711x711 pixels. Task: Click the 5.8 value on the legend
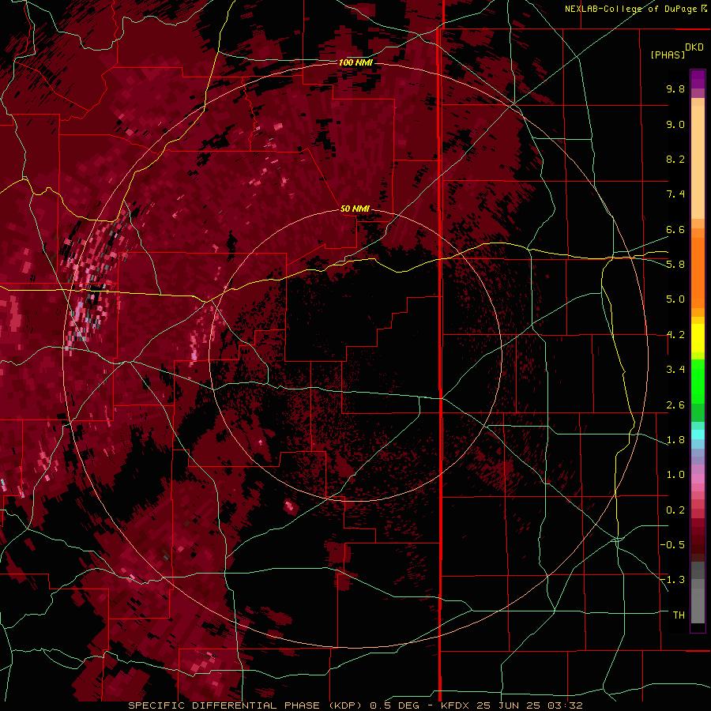(675, 265)
